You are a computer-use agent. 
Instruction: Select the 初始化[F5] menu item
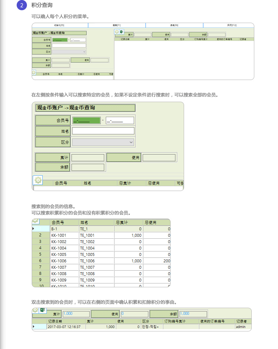click(60, 25)
